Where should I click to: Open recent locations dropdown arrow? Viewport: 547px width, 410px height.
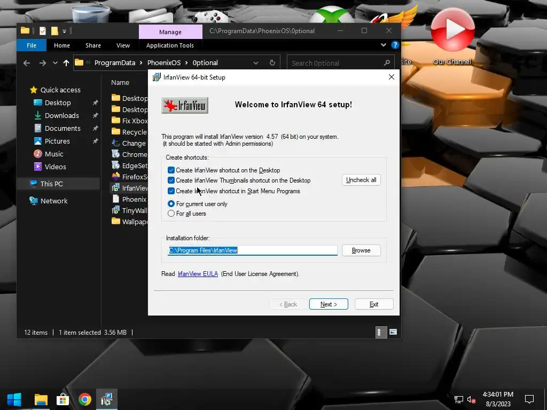(55, 63)
